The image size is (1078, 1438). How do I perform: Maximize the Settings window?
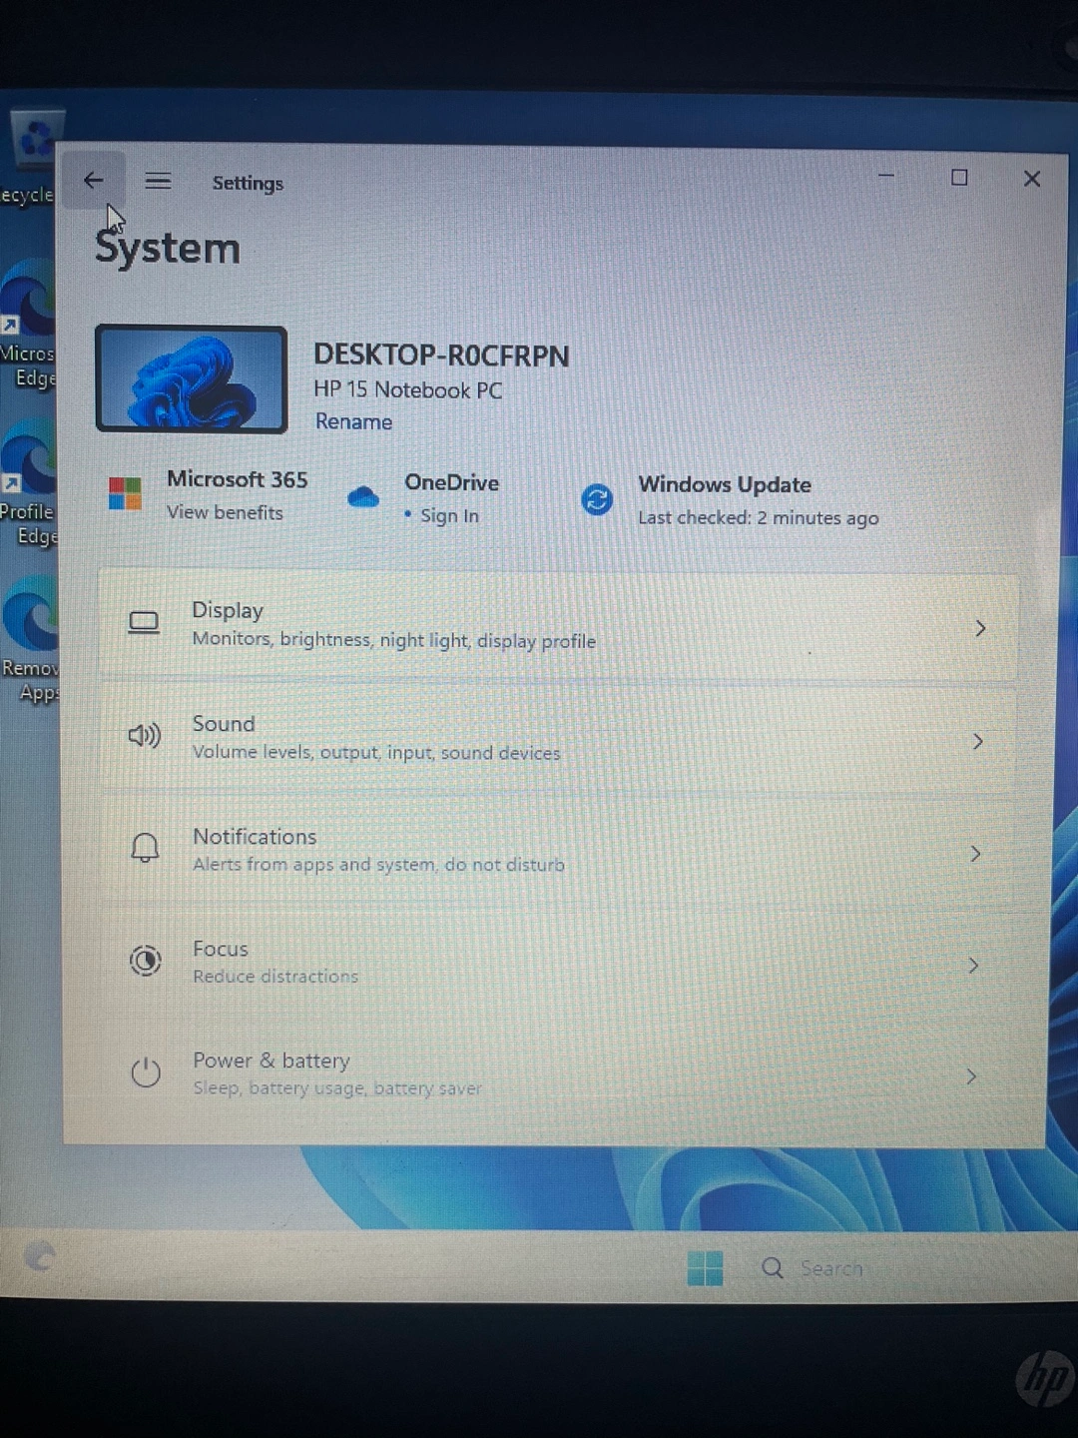[959, 178]
